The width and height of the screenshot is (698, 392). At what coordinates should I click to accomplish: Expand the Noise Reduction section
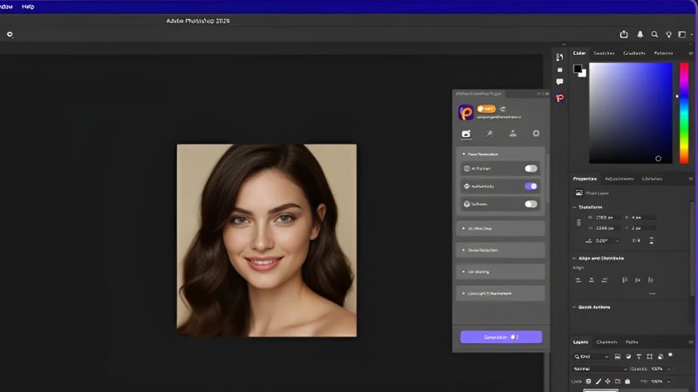click(x=500, y=250)
